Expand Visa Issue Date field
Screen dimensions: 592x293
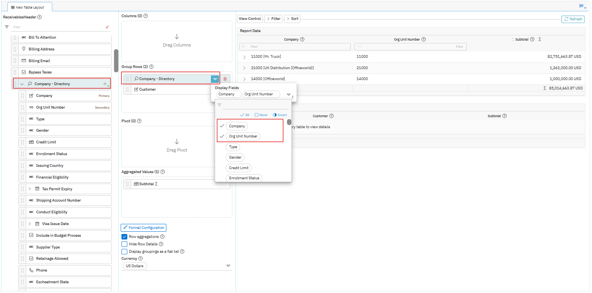(30, 224)
